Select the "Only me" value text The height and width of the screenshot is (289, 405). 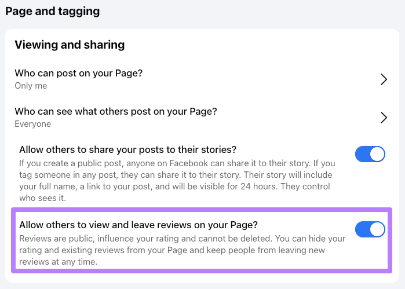click(x=31, y=86)
